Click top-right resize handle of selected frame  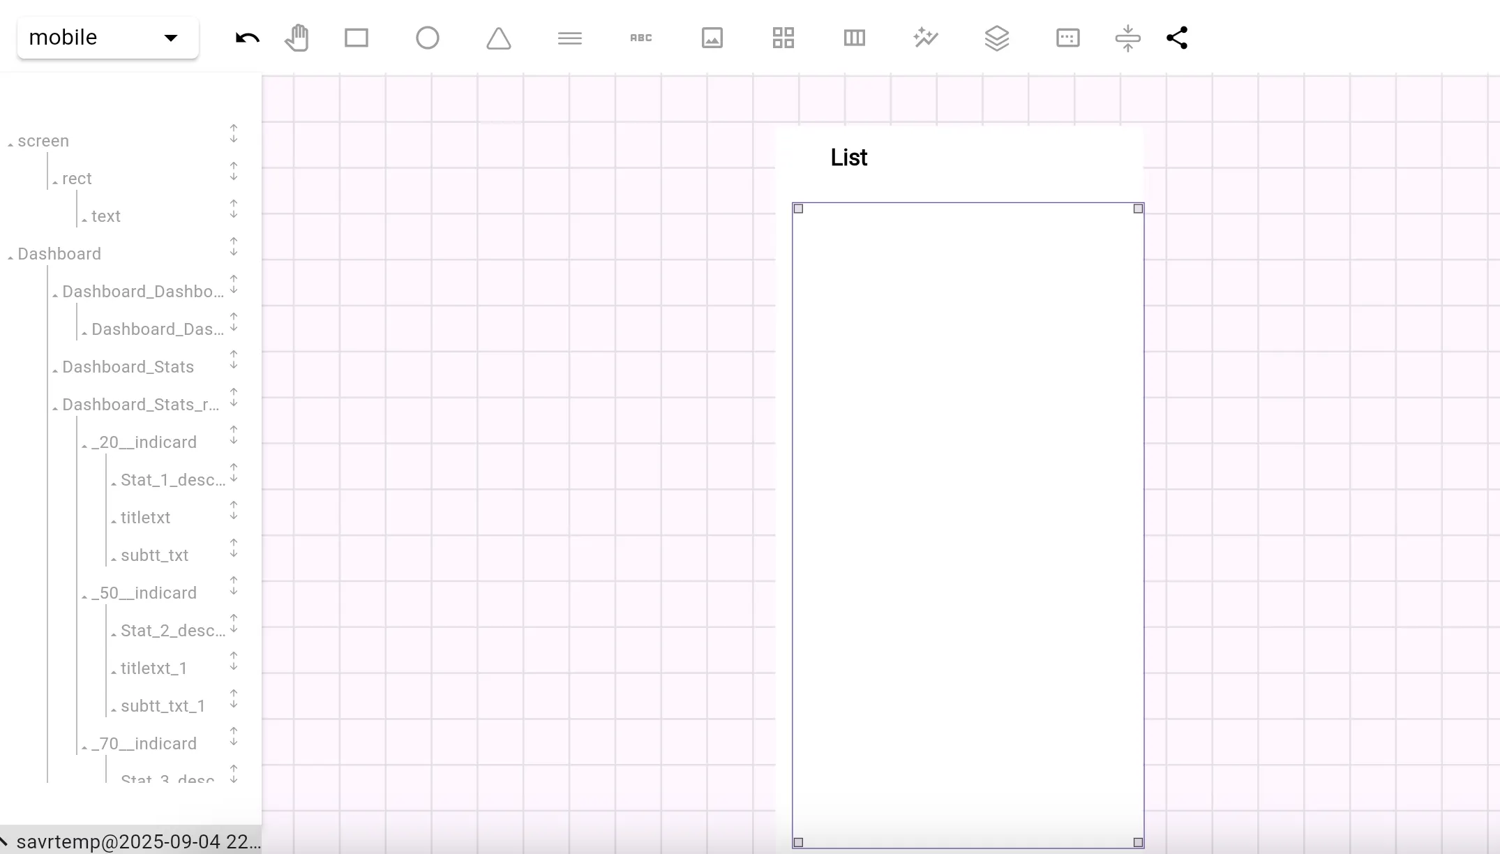click(x=1138, y=209)
